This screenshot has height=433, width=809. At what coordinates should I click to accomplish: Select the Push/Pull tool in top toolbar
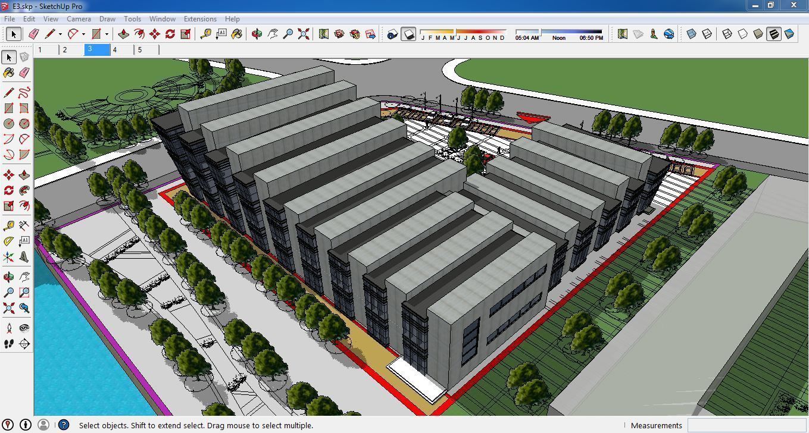(x=123, y=34)
